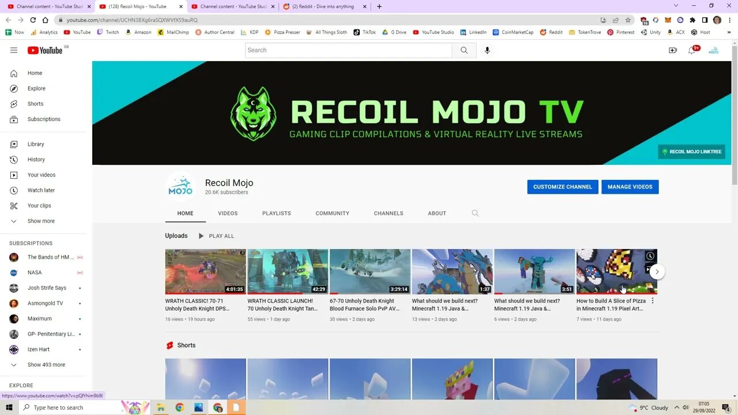Open 67-70 Blood Furnace video thumbnail
738x415 pixels.
point(370,271)
